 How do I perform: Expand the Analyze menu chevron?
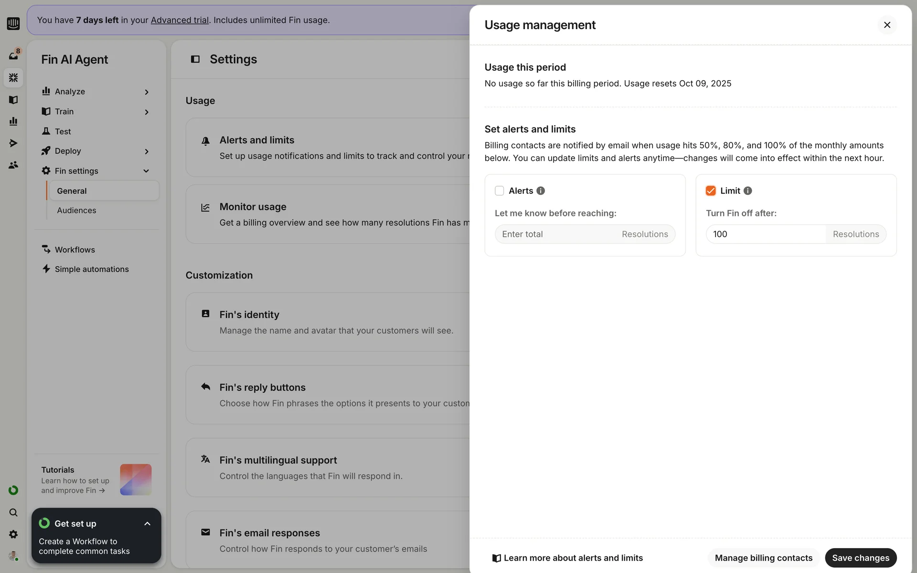click(x=147, y=92)
